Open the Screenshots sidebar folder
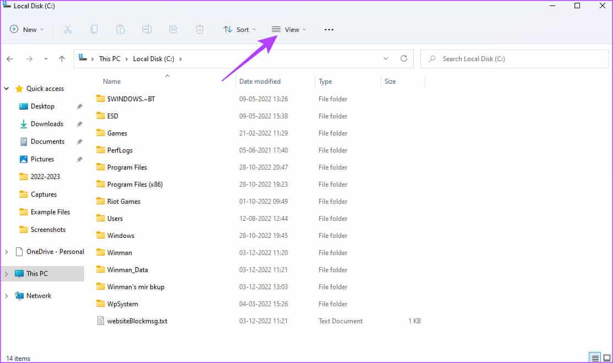Viewport: 613px width, 363px height. pyautogui.click(x=48, y=229)
